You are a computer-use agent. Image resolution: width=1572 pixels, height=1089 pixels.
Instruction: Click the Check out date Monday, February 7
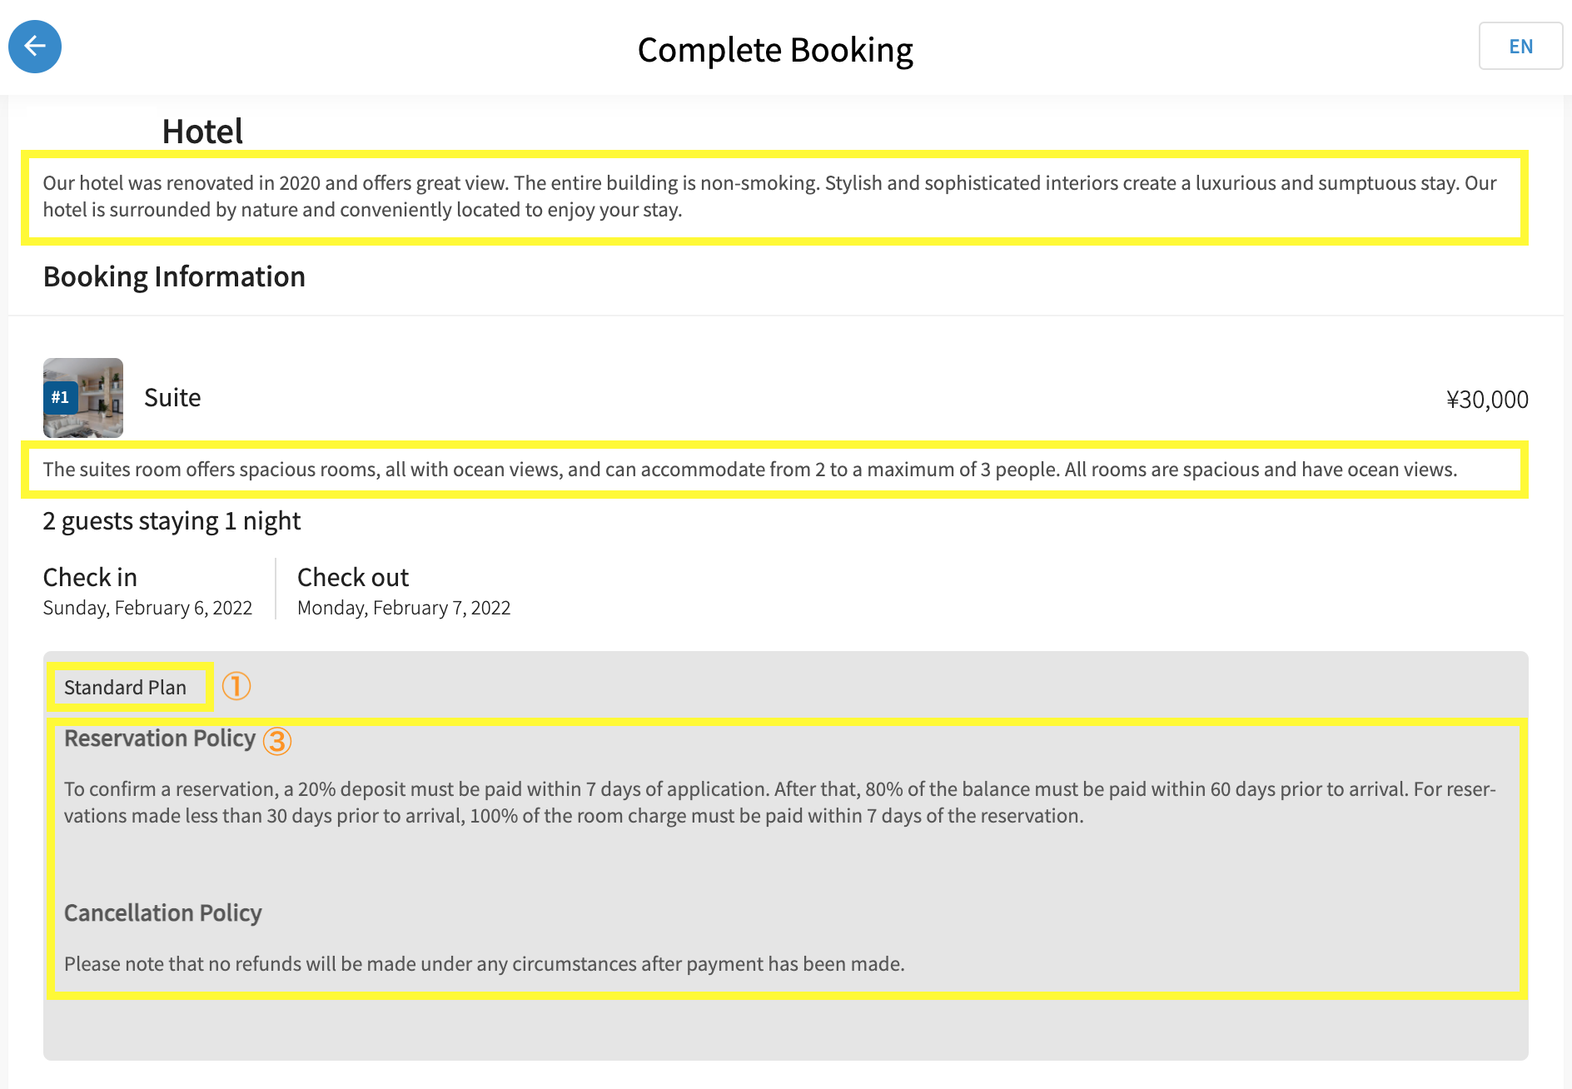404,608
